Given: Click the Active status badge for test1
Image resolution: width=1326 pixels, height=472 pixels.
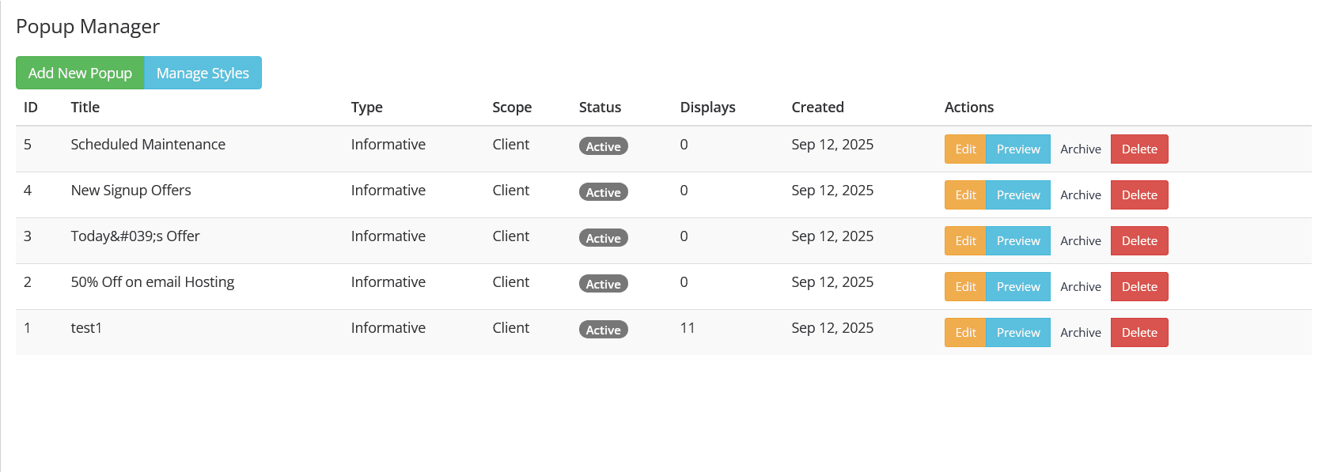Looking at the screenshot, I should click(603, 330).
